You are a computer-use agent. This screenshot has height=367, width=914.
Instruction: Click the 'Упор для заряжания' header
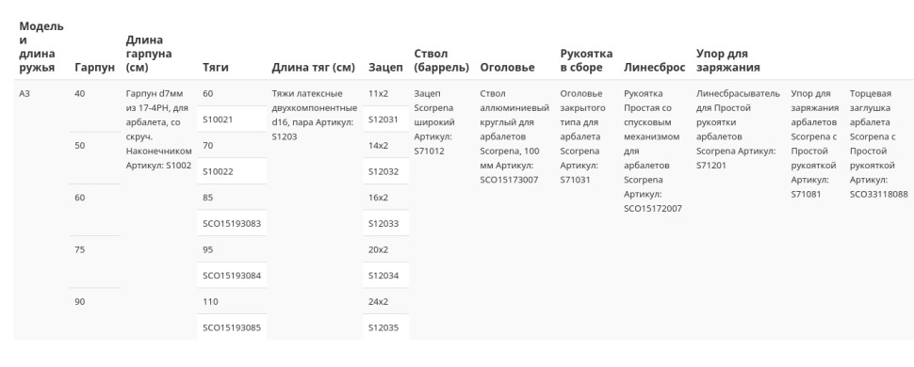(728, 60)
